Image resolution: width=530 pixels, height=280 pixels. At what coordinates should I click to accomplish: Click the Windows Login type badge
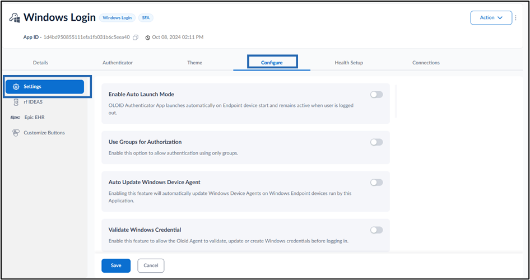117,18
